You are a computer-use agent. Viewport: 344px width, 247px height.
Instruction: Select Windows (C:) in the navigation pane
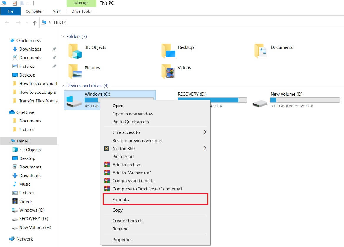coord(29,210)
